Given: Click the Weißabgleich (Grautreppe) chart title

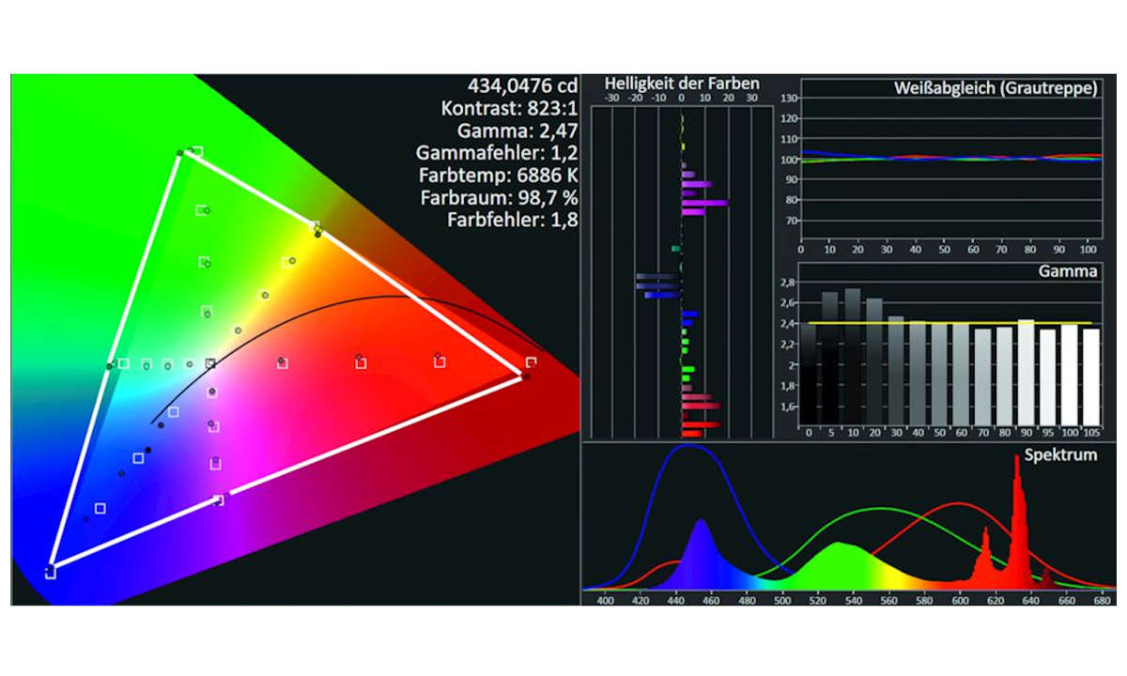Looking at the screenshot, I should (x=997, y=88).
